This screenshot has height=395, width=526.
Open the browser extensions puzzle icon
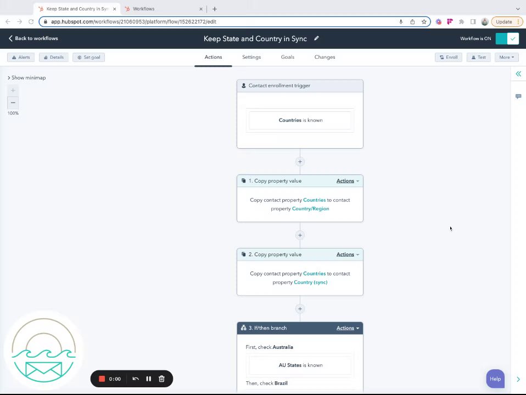tap(462, 22)
